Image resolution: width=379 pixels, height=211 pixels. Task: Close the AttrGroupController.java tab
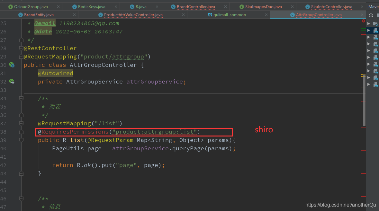pos(362,15)
